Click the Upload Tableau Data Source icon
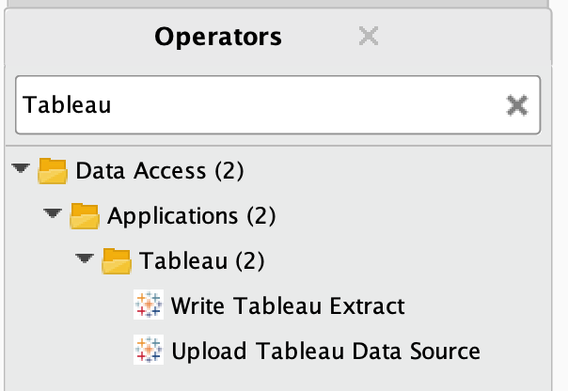Image resolution: width=568 pixels, height=391 pixels. pos(150,351)
